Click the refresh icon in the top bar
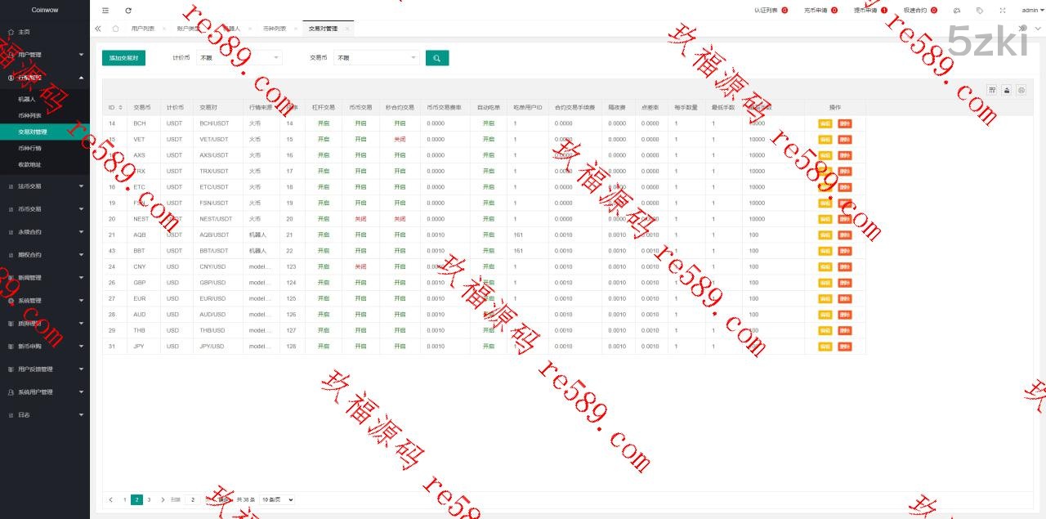 tap(128, 11)
